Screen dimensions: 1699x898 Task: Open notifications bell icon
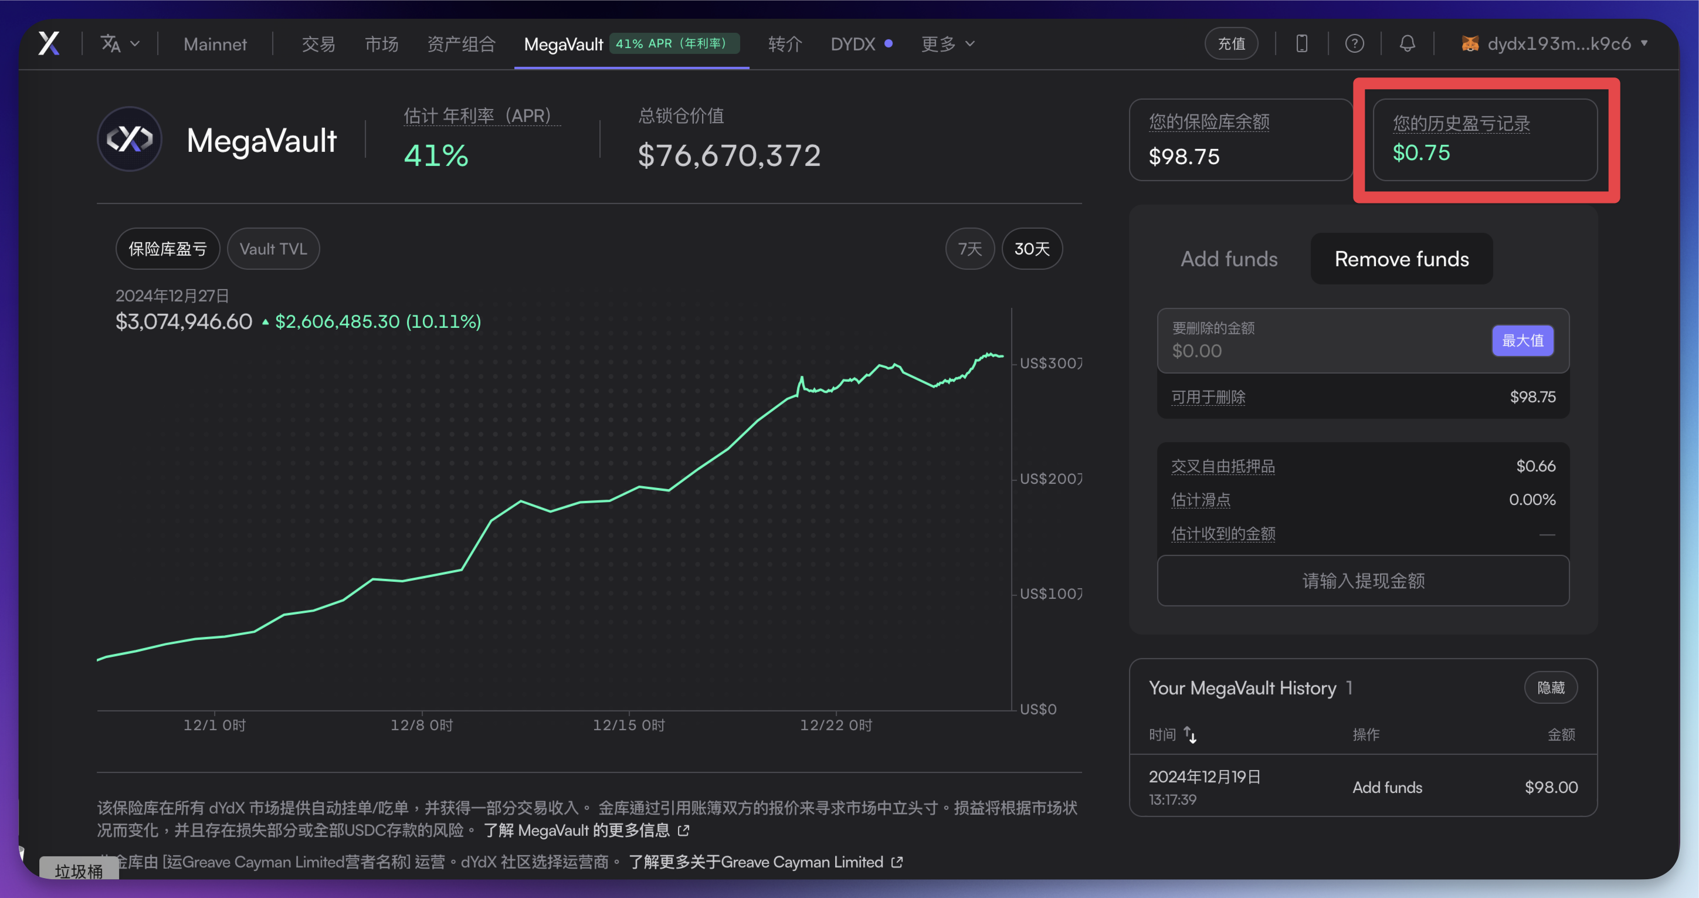point(1407,43)
